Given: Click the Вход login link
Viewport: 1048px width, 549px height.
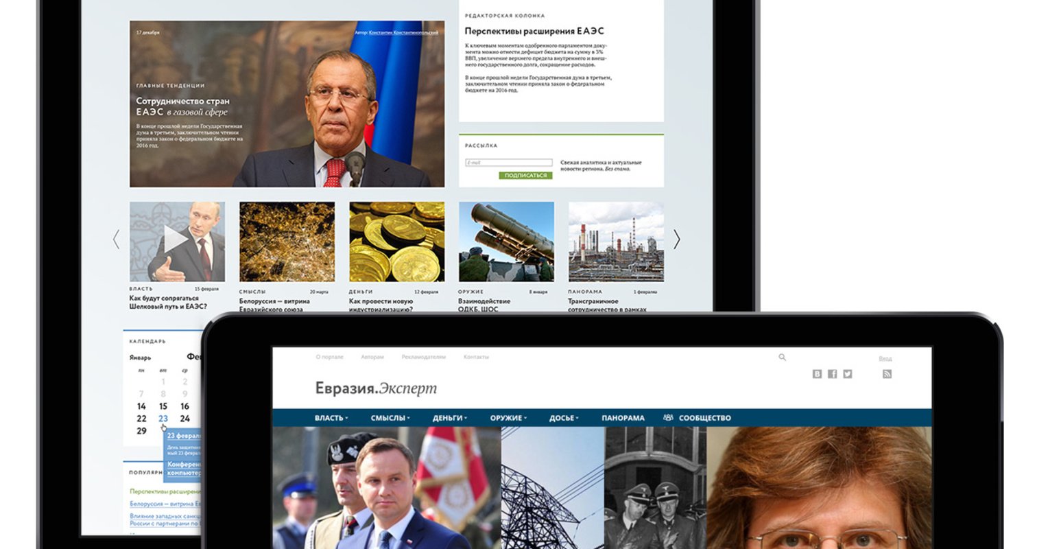Looking at the screenshot, I should point(885,358).
